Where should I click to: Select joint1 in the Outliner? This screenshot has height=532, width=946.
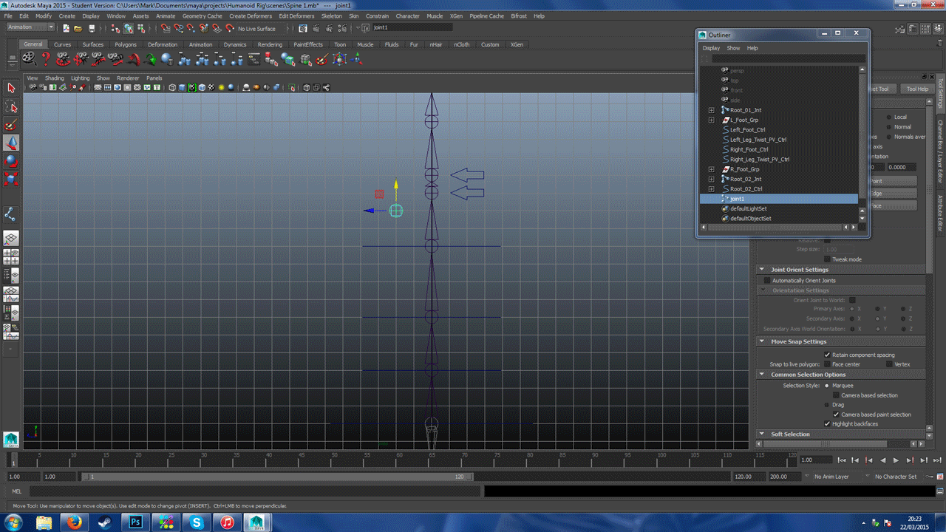[x=737, y=199]
